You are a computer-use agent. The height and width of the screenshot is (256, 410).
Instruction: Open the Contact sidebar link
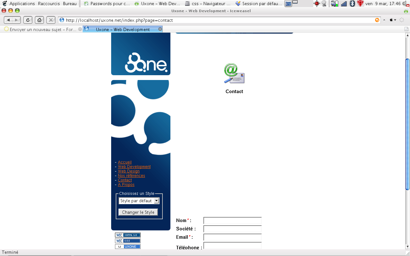pyautogui.click(x=125, y=180)
